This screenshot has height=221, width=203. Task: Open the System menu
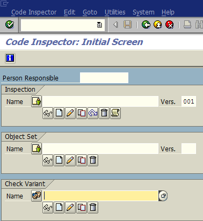(x=143, y=12)
